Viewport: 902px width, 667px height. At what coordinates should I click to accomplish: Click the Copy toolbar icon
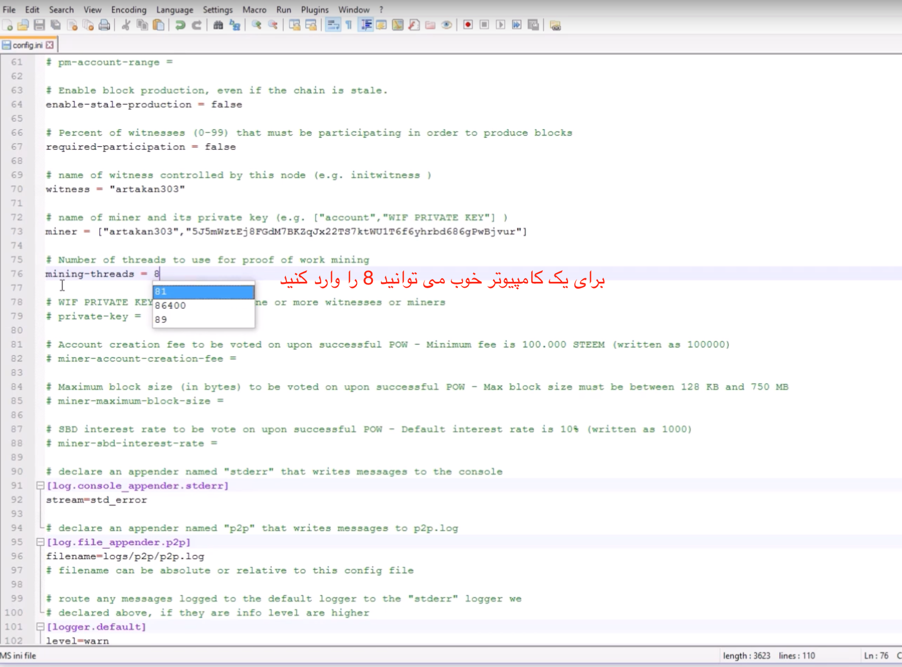(x=142, y=25)
